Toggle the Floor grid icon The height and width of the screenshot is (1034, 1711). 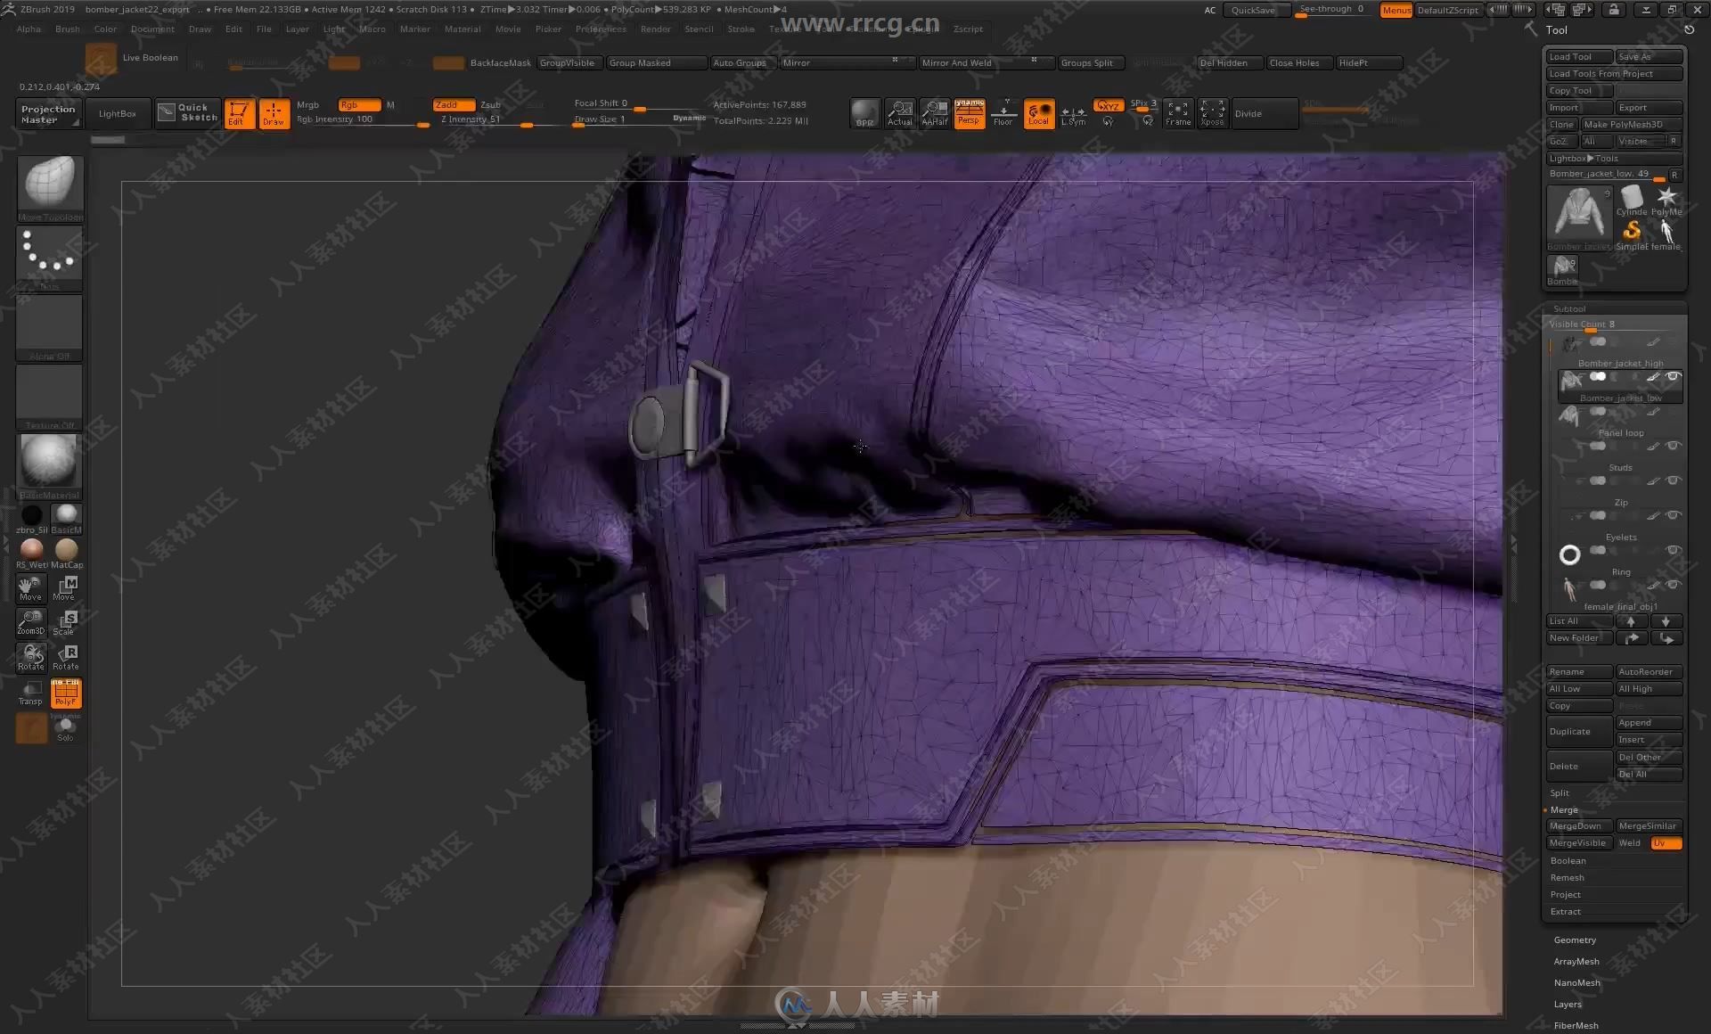(1003, 113)
